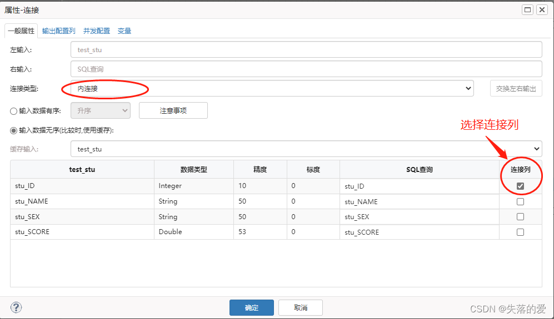554x319 pixels.
Task: Click the precision value 53
Action: 261,232
